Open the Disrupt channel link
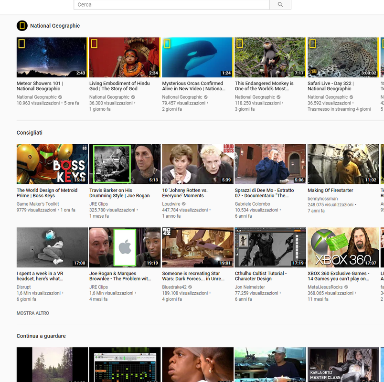The height and width of the screenshot is (382, 384). pos(24,287)
